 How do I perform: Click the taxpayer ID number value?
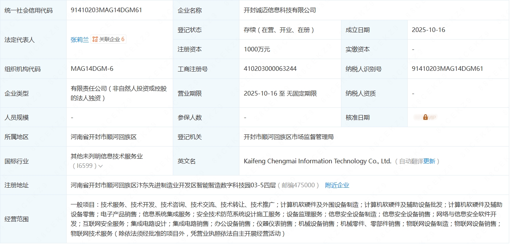tap(447, 69)
